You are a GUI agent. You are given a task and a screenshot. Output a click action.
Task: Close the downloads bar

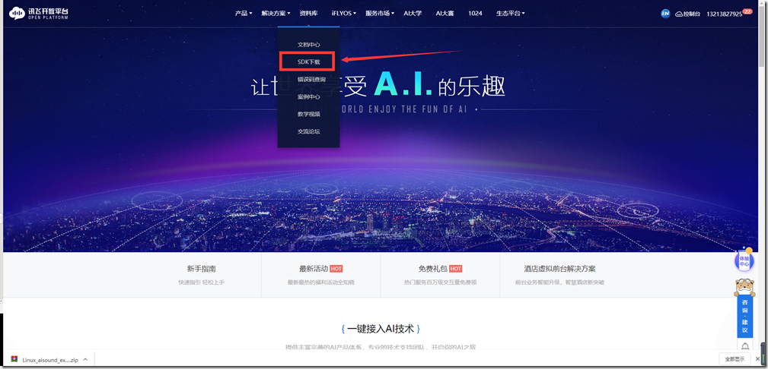coord(757,358)
